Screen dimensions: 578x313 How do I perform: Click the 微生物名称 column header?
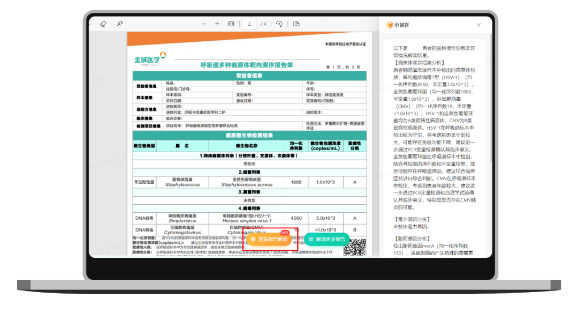point(247,146)
